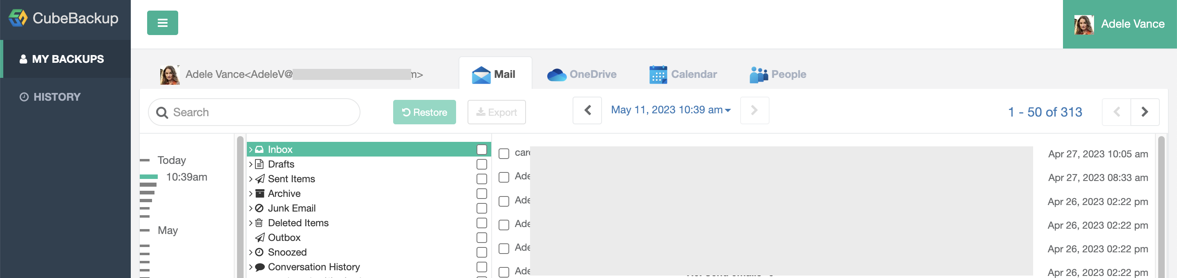Click the Drafts document icon
This screenshot has width=1177, height=278.
(x=259, y=164)
